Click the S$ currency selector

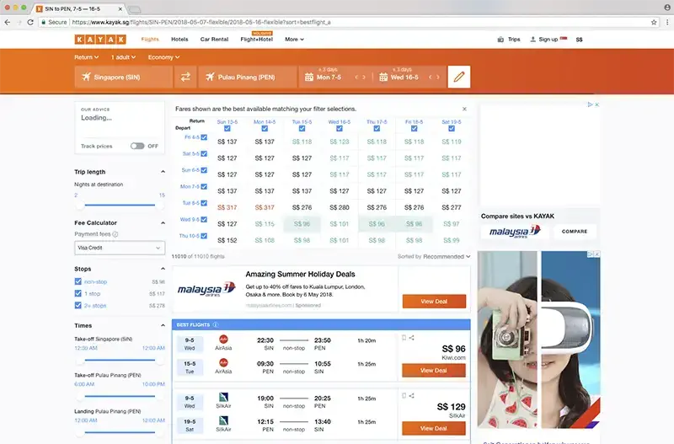579,40
